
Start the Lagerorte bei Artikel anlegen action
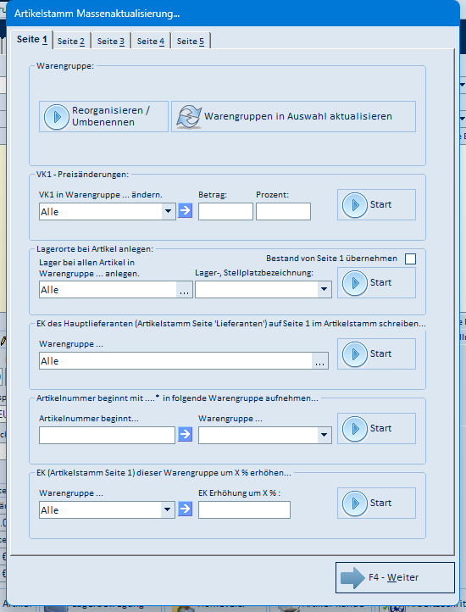pyautogui.click(x=377, y=282)
